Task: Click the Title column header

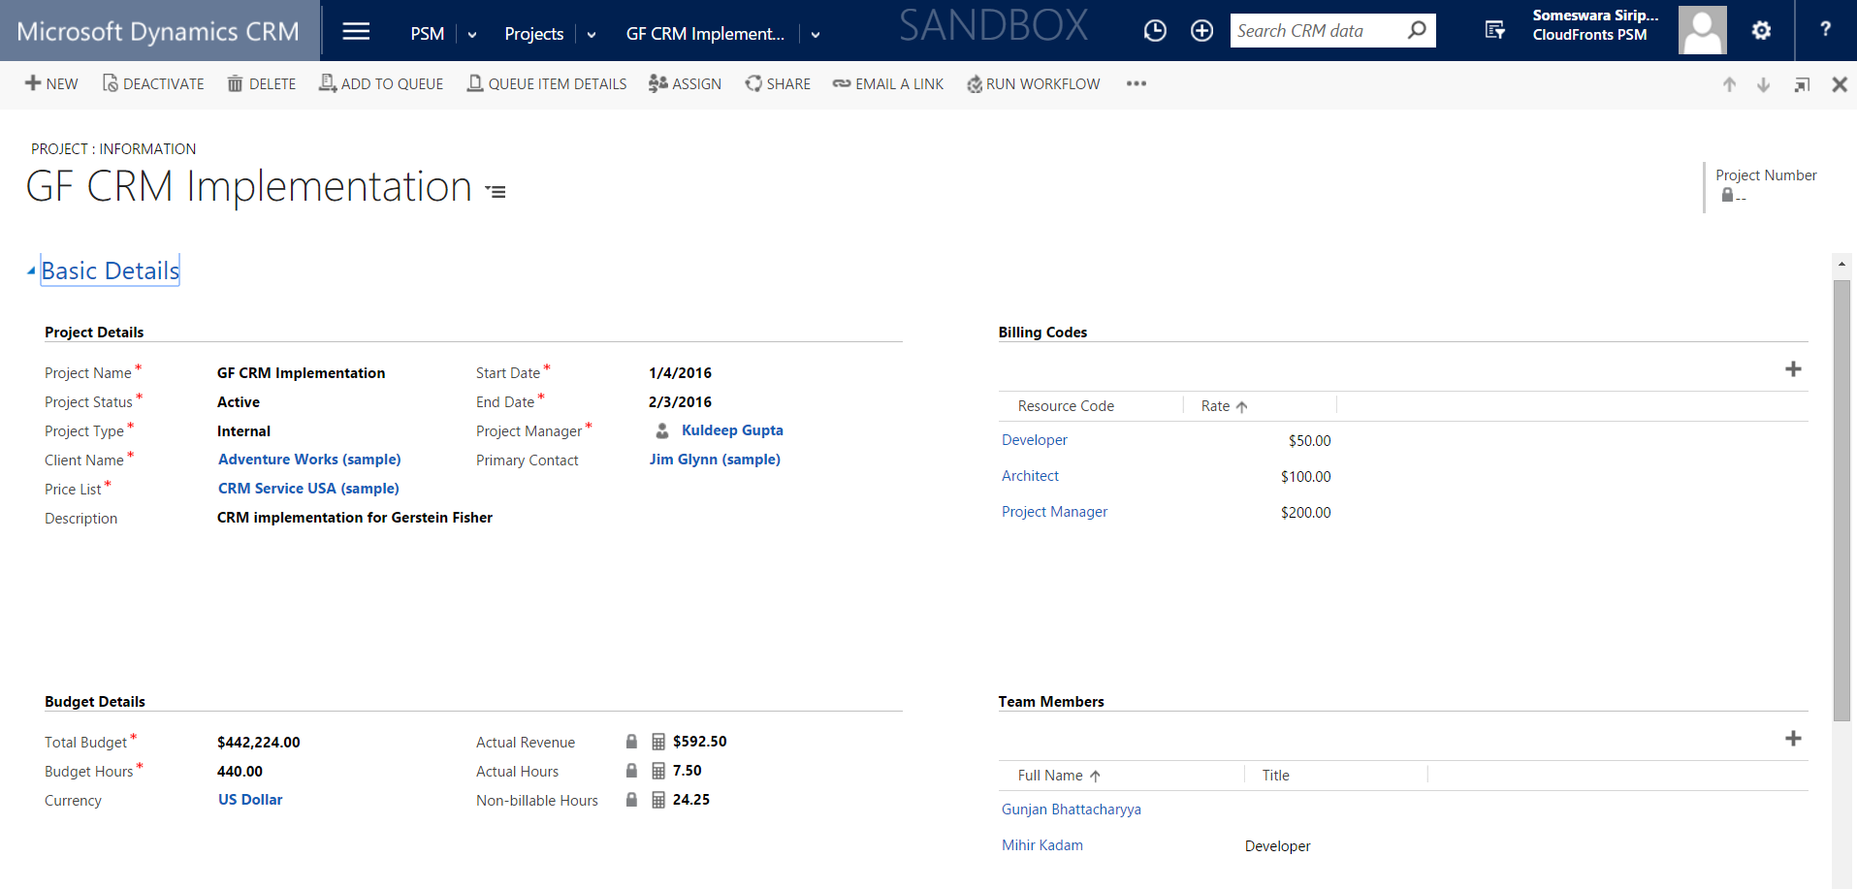Action: point(1276,776)
